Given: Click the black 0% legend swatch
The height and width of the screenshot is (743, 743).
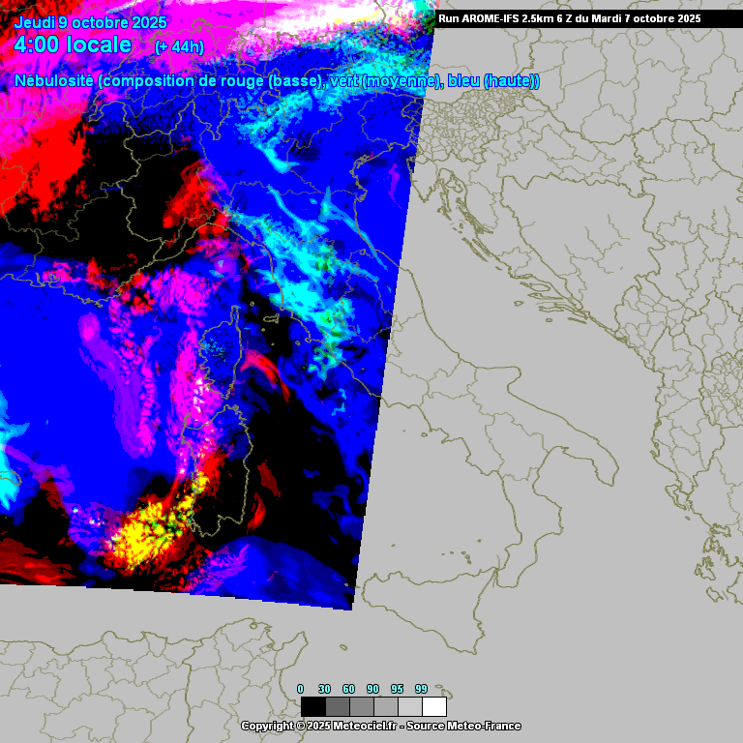Looking at the screenshot, I should (x=313, y=706).
